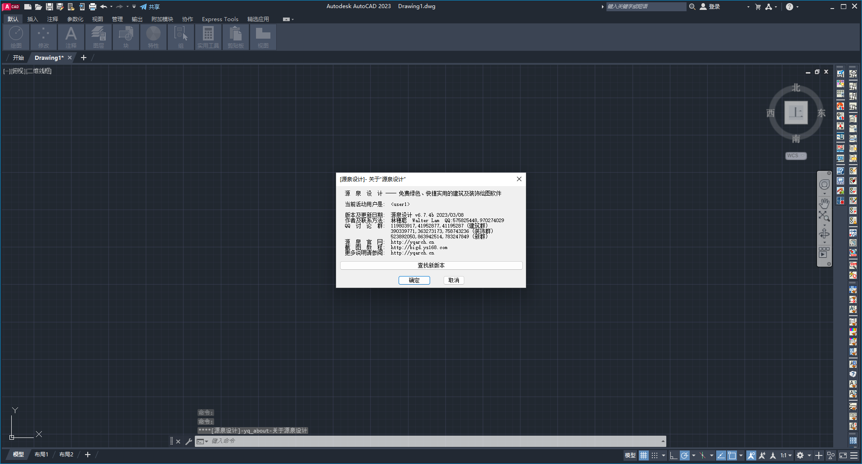
Task: Open the 实用工具 (Utilities) ribbon panel
Action: pyautogui.click(x=208, y=37)
